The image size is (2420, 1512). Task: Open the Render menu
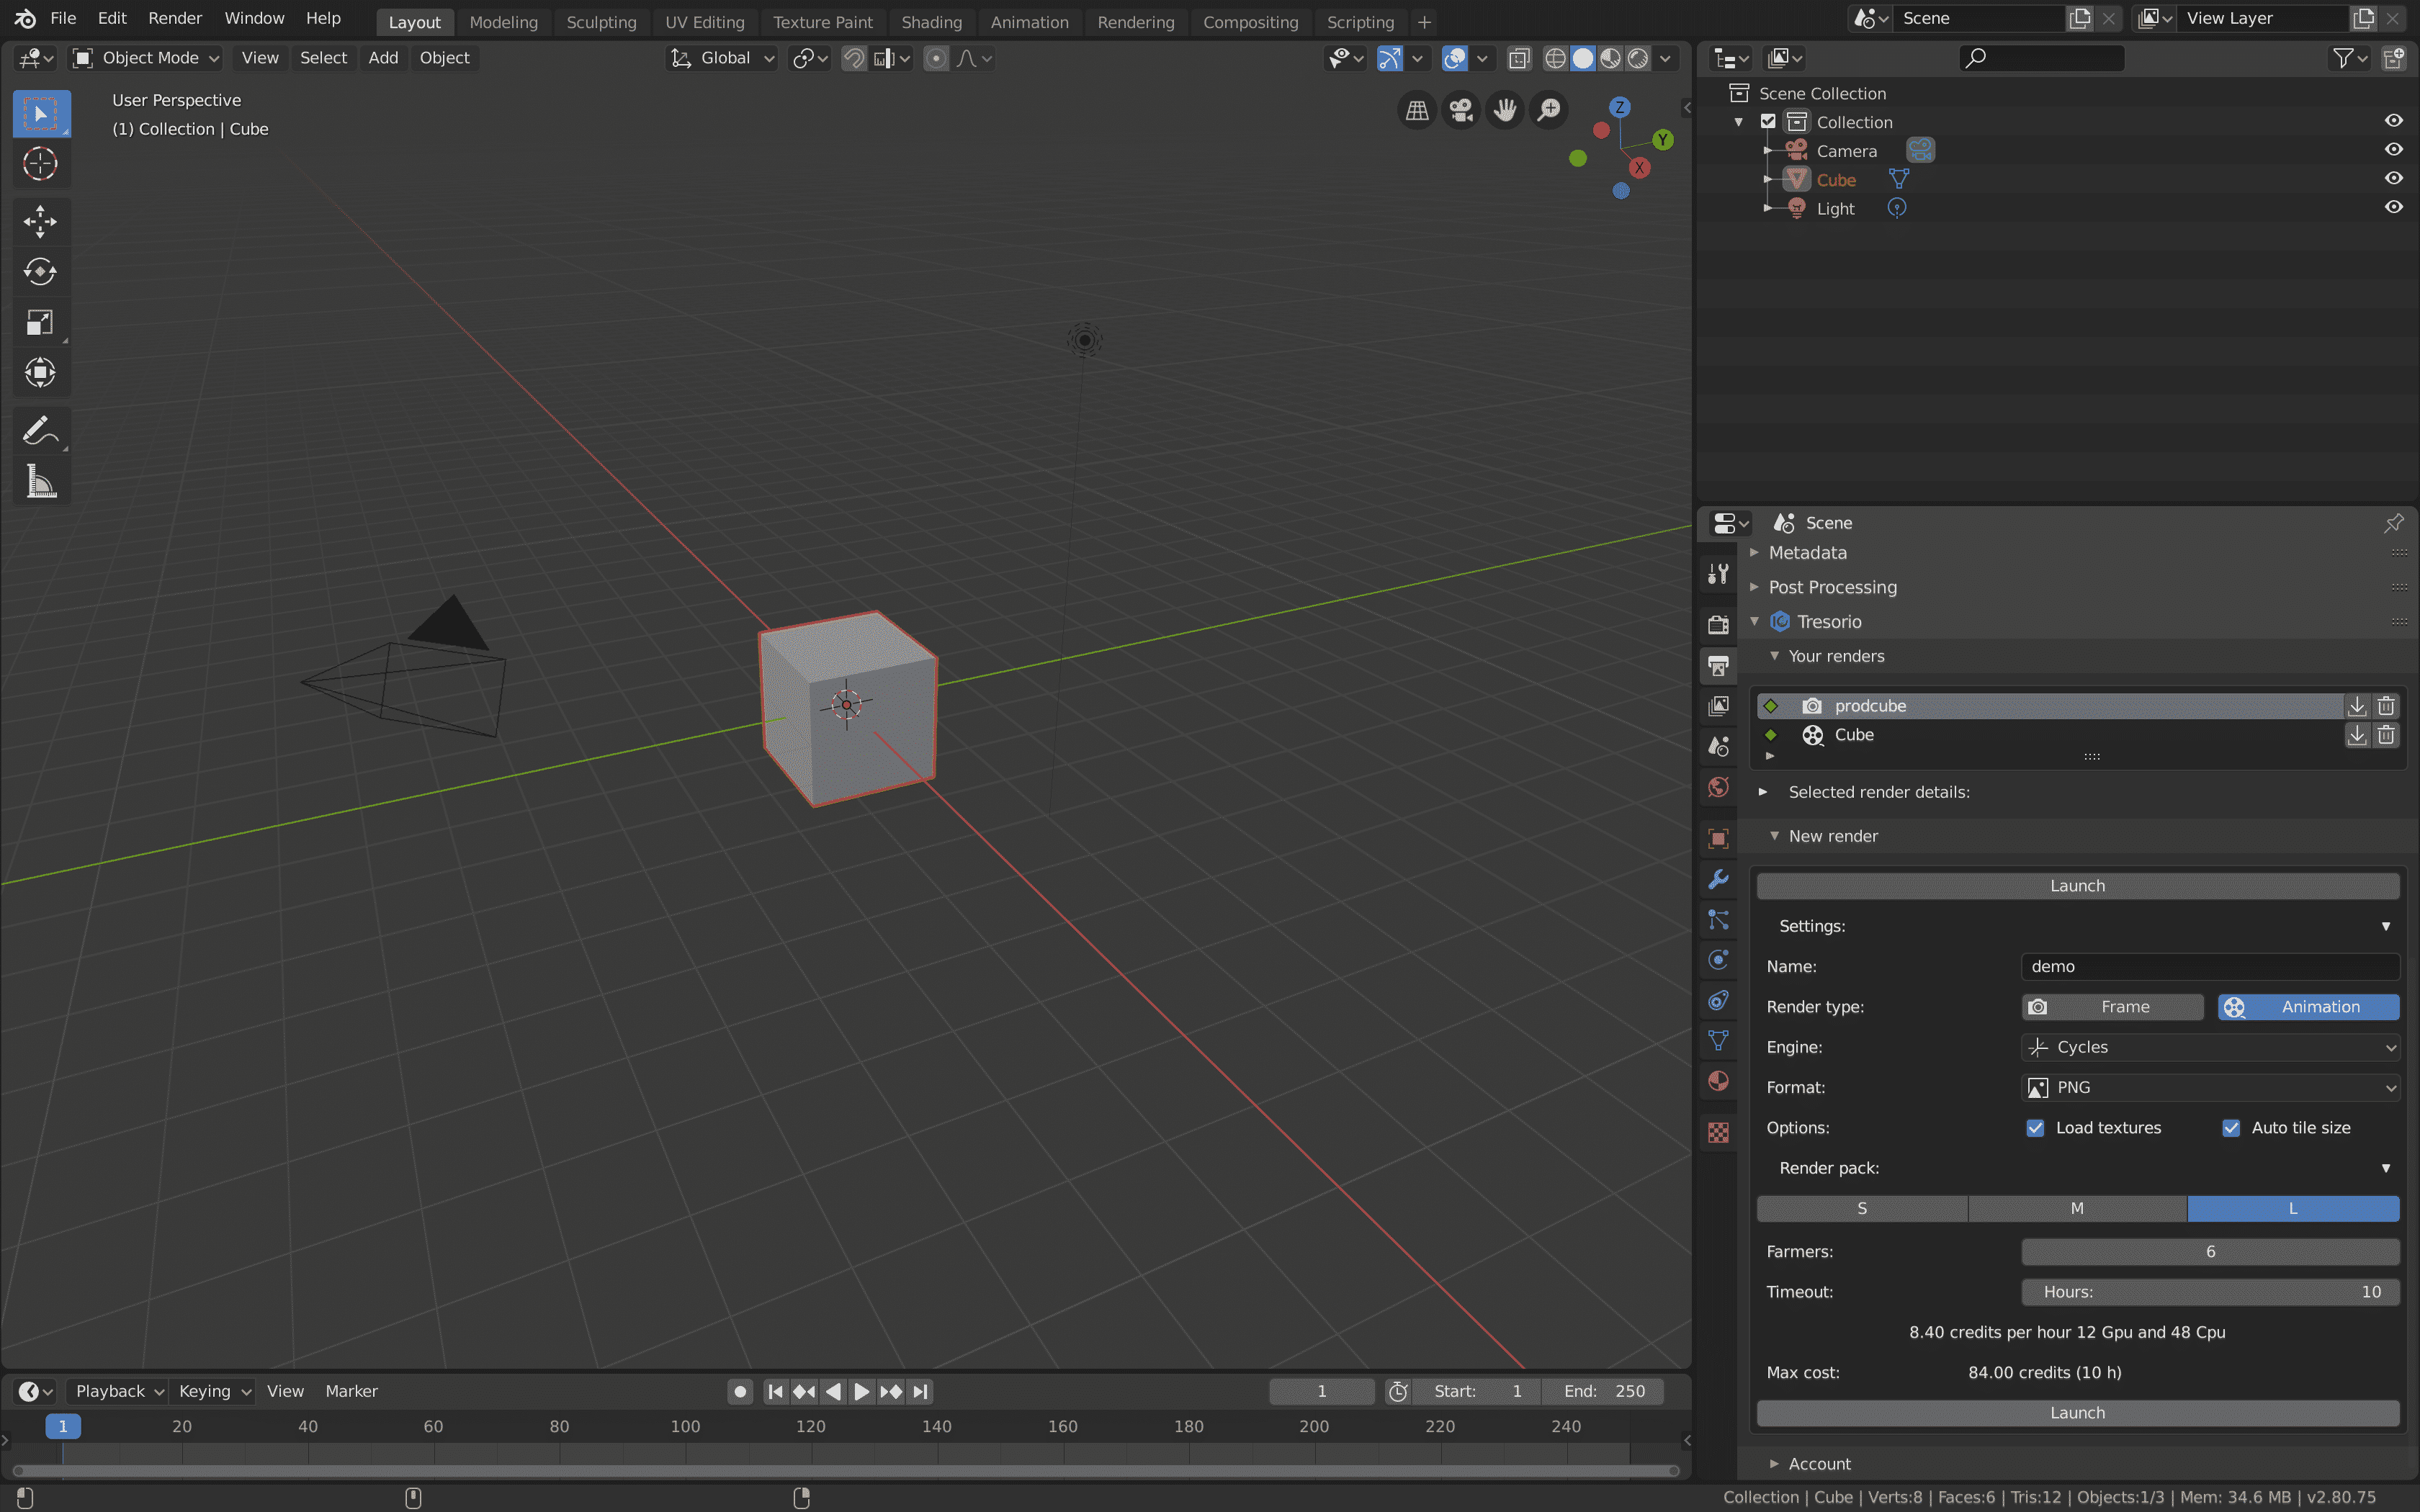coord(175,18)
